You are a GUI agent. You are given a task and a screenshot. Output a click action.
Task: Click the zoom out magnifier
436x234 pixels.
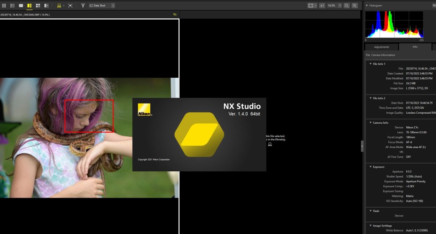pyautogui.click(x=346, y=5)
